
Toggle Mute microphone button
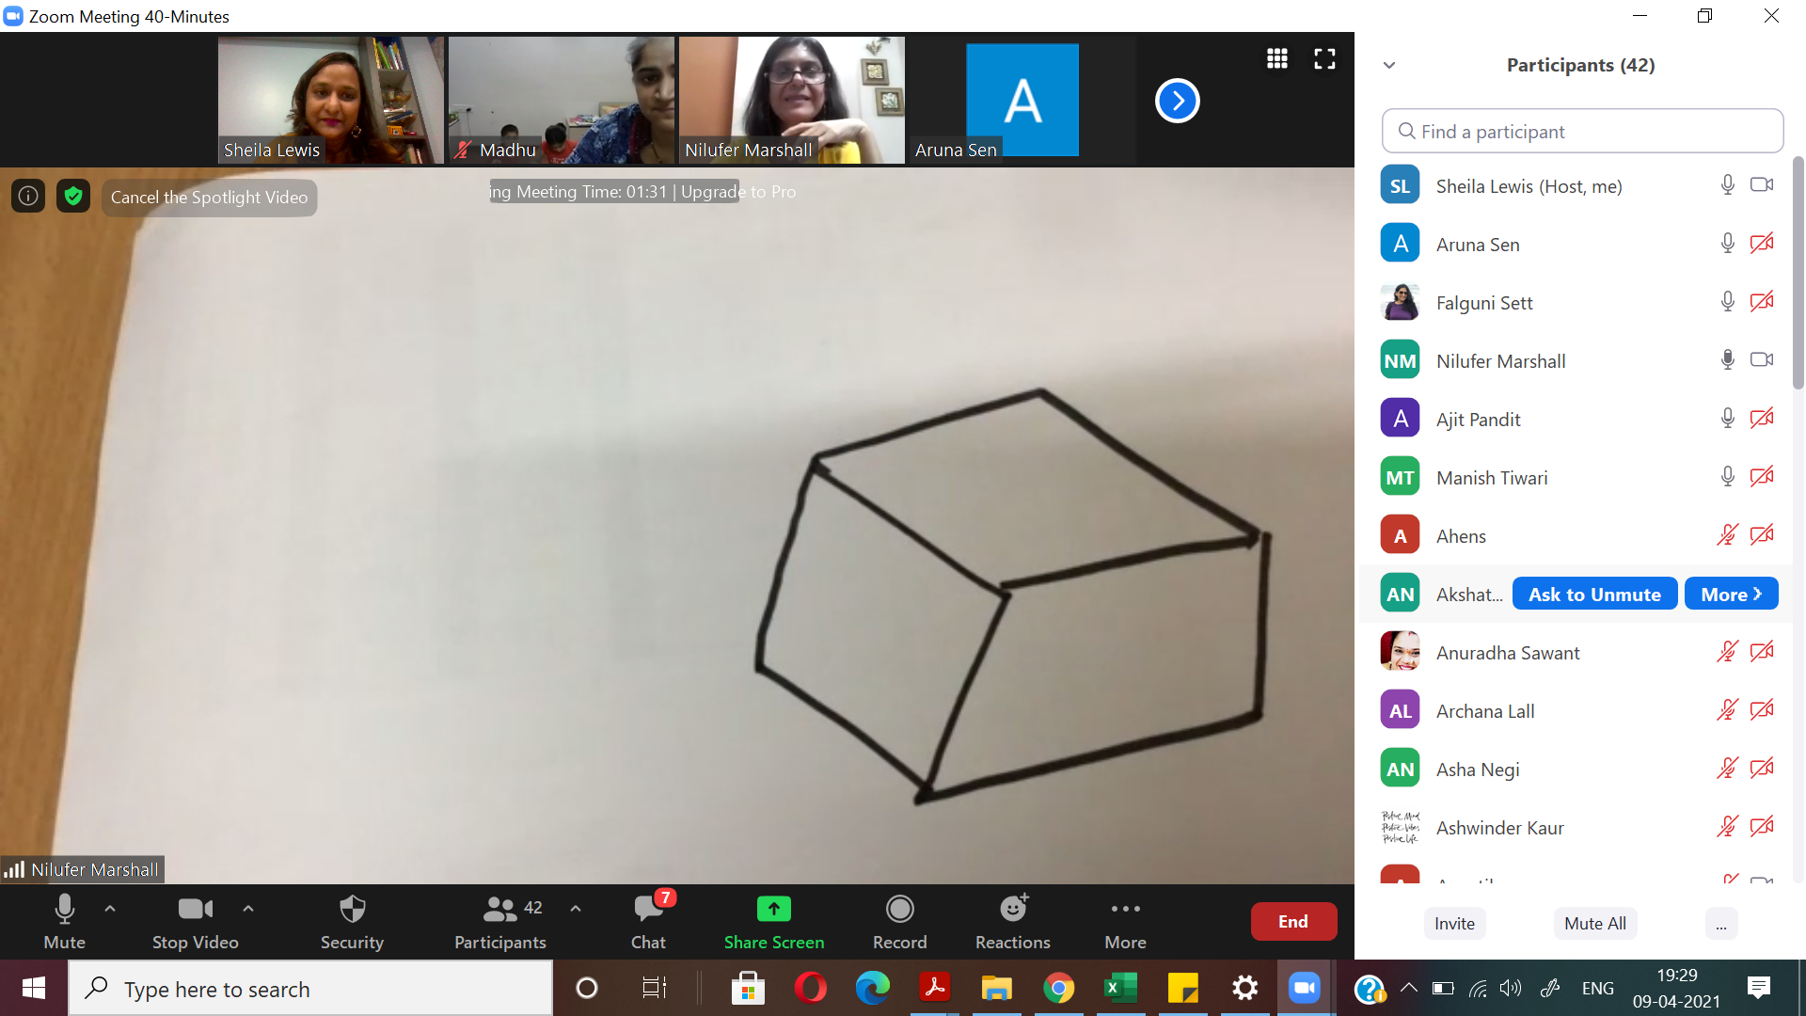click(64, 910)
